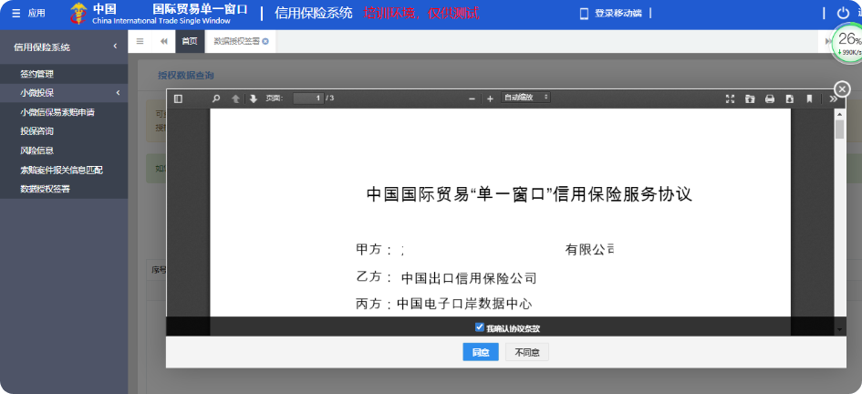Image resolution: width=862 pixels, height=394 pixels.
Task: Click the PDF page number field
Action: [308, 98]
